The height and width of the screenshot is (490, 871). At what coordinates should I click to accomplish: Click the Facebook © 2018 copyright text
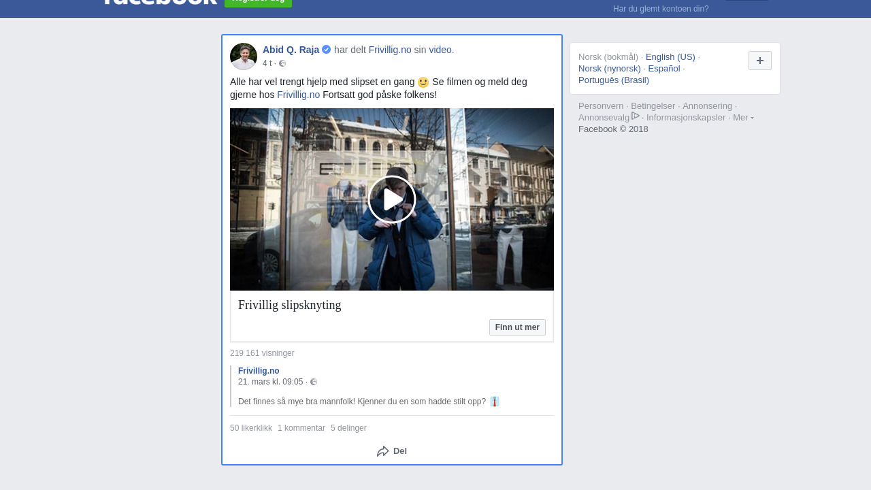613,129
